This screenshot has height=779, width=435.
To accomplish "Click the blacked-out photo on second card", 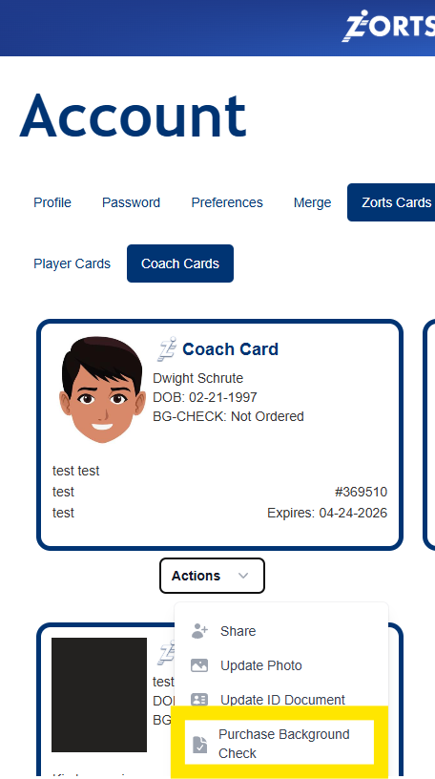I will pyautogui.click(x=99, y=695).
